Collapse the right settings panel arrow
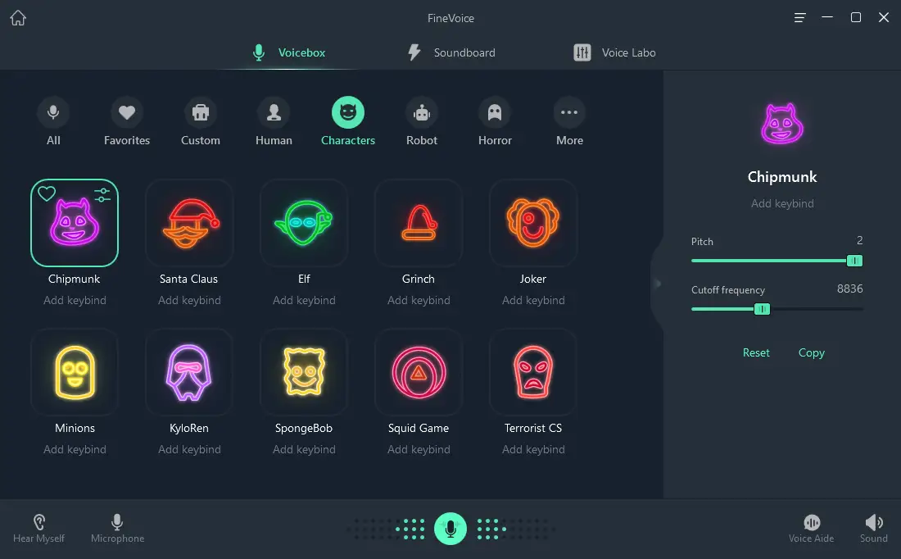Image resolution: width=901 pixels, height=559 pixels. (658, 283)
